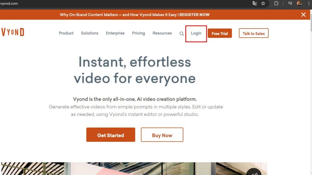Screen dimensions: 312x175
Task: Bookmark this page with the star icon
Action: click(x=263, y=3)
